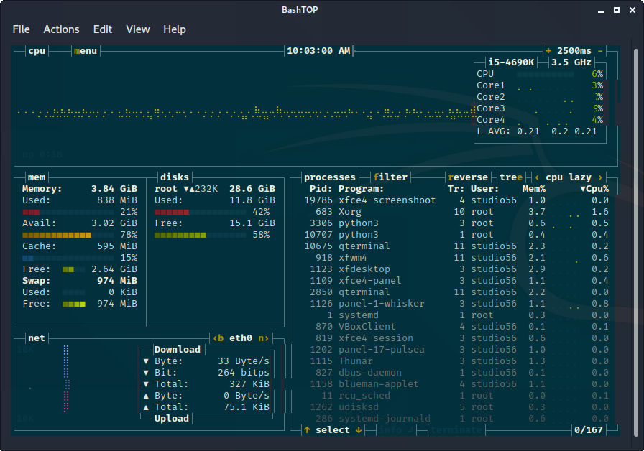
Task: Open the View menu
Action: [x=138, y=29]
